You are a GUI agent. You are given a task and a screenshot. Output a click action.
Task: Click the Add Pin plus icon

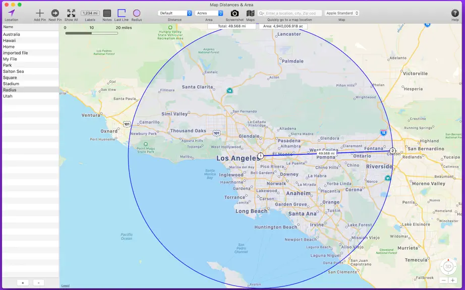coord(40,13)
